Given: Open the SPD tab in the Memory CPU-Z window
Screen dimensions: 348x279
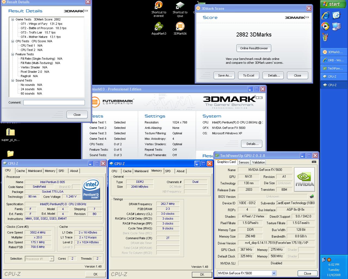Looking at the screenshot, I should coord(168,171).
